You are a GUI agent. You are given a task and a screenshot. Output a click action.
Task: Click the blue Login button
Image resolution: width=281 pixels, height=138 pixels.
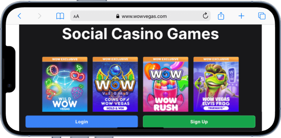pyautogui.click(x=82, y=121)
